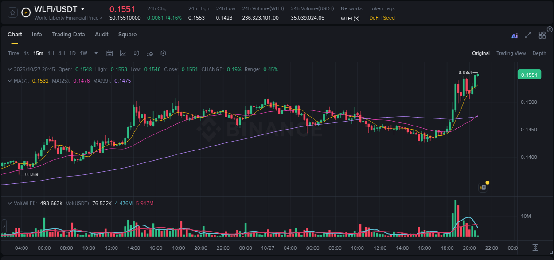Open the WLFI/USDT pair selector dropdown
Image resolution: width=554 pixels, height=260 pixels.
coord(82,9)
